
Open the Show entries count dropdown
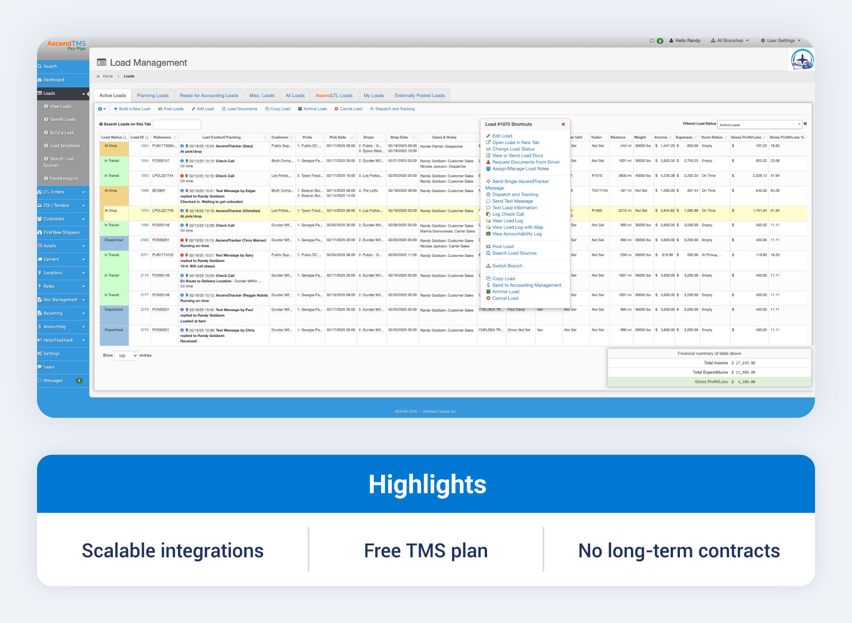(126, 355)
